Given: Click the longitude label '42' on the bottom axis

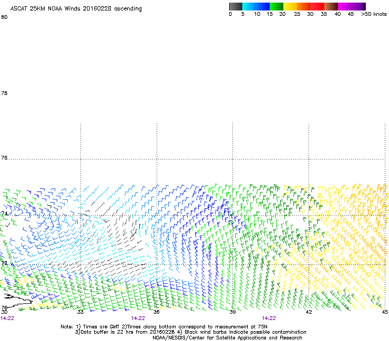Looking at the screenshot, I should 309,312.
